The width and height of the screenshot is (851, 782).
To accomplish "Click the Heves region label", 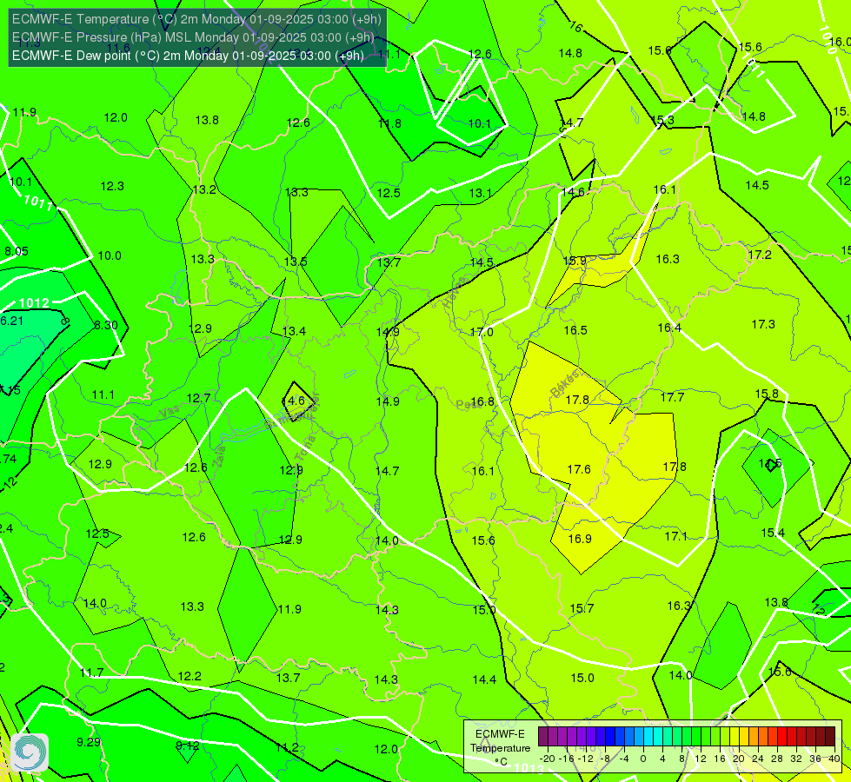I will (454, 293).
